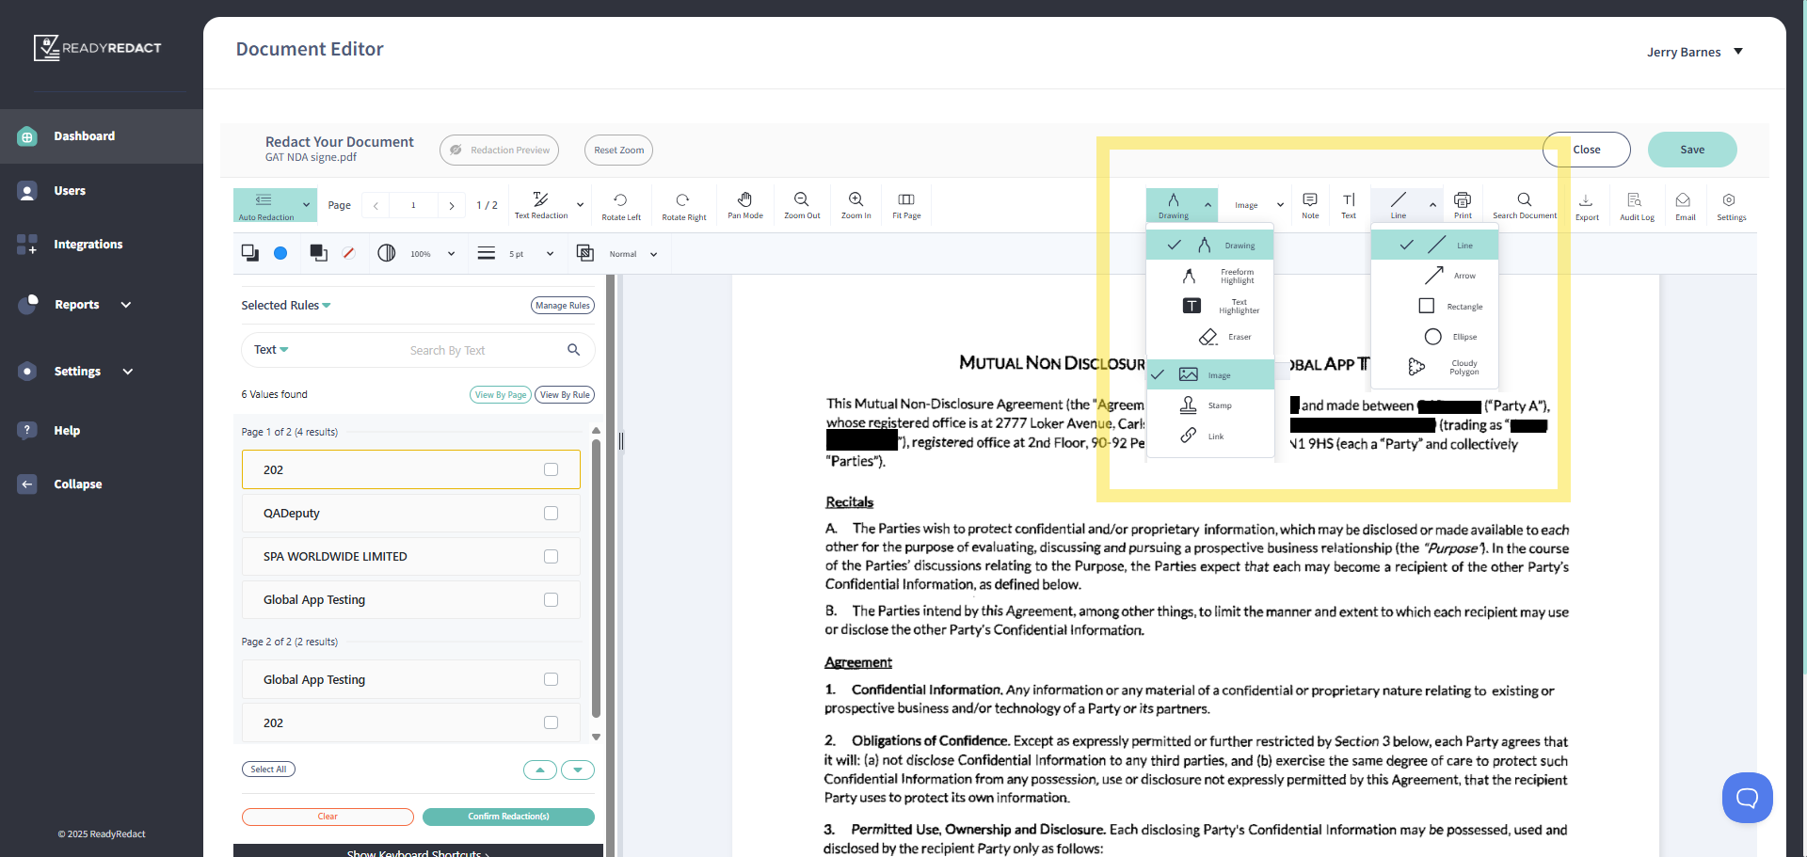Rotate the page left
The width and height of the screenshot is (1807, 857).
[x=620, y=205]
